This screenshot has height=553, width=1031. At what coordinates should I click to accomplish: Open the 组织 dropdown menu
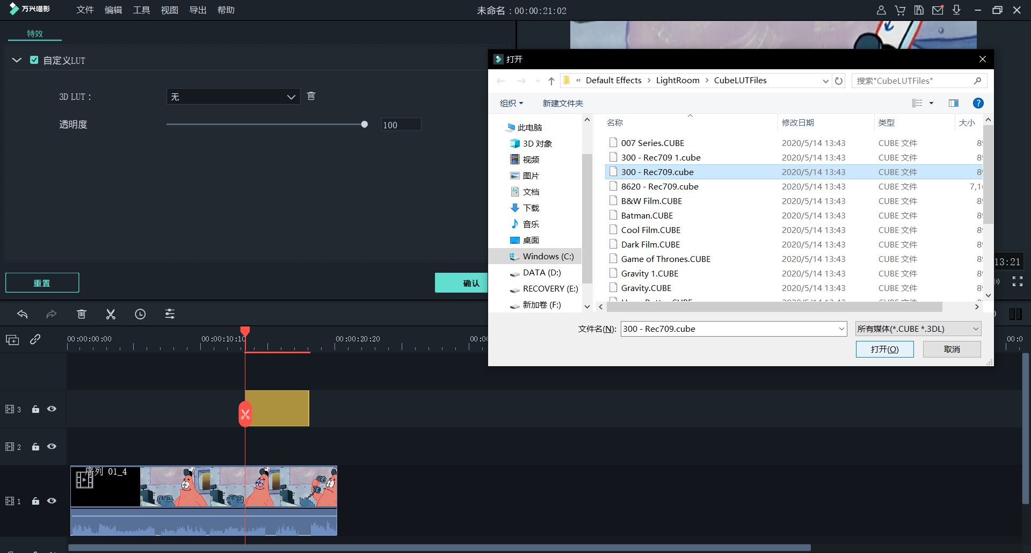(511, 103)
